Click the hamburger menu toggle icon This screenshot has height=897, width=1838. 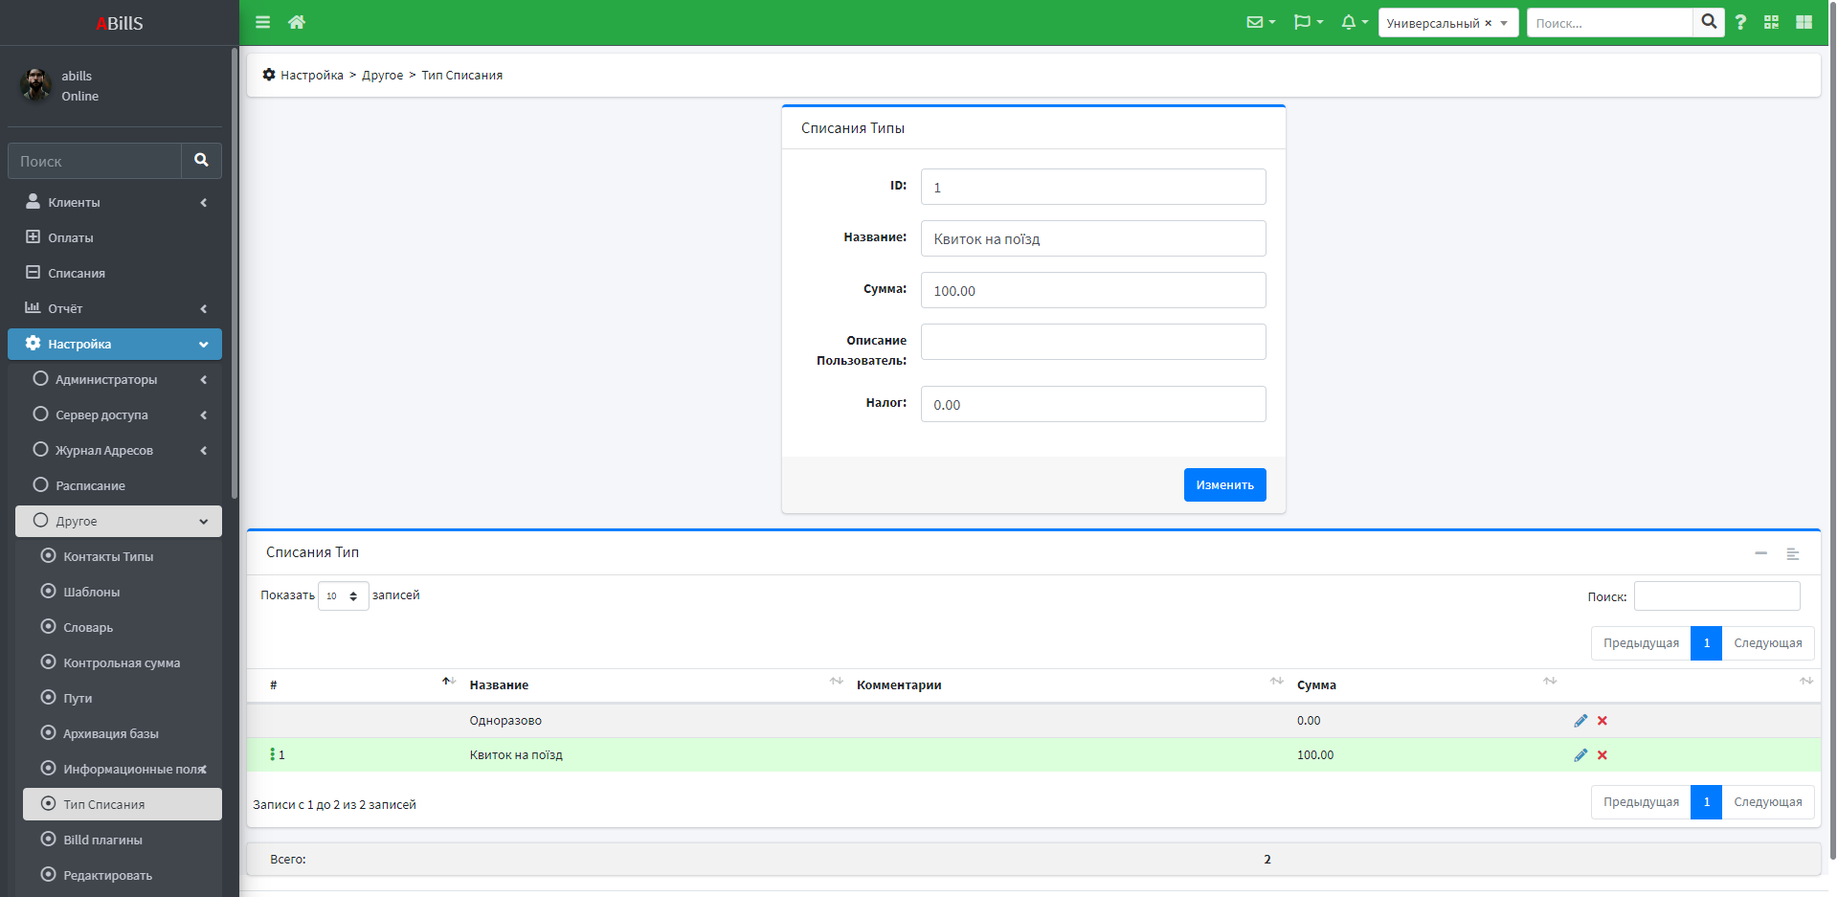(x=262, y=22)
